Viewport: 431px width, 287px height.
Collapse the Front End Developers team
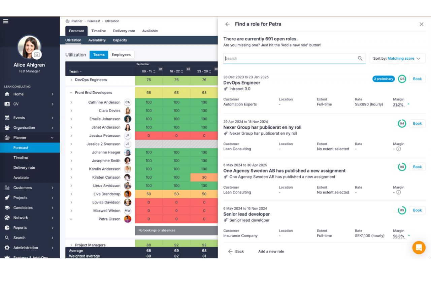[x=71, y=93]
